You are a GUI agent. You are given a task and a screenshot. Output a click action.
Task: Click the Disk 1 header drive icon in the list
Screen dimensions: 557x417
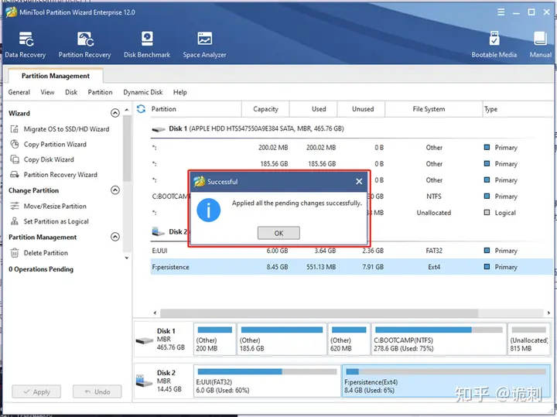[158, 129]
